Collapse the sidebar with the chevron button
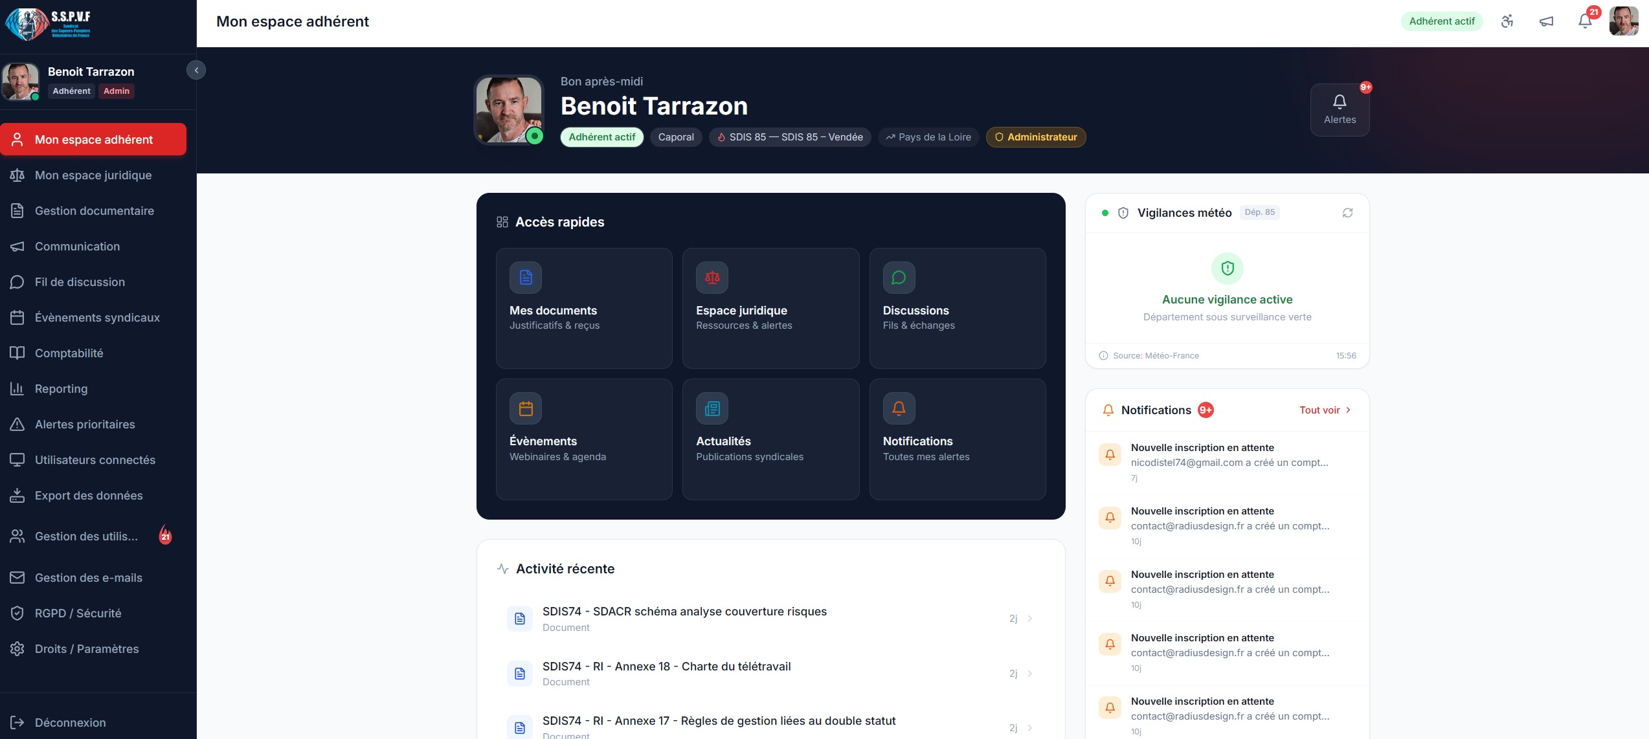 click(x=196, y=70)
